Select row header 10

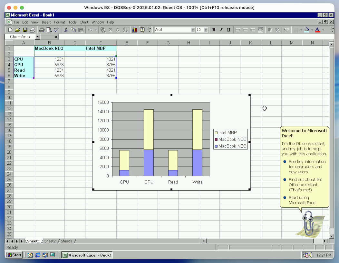tap(9, 97)
